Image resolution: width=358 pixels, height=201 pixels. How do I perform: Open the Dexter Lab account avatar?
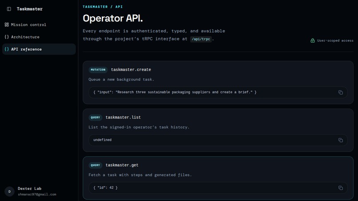[x=9, y=191]
